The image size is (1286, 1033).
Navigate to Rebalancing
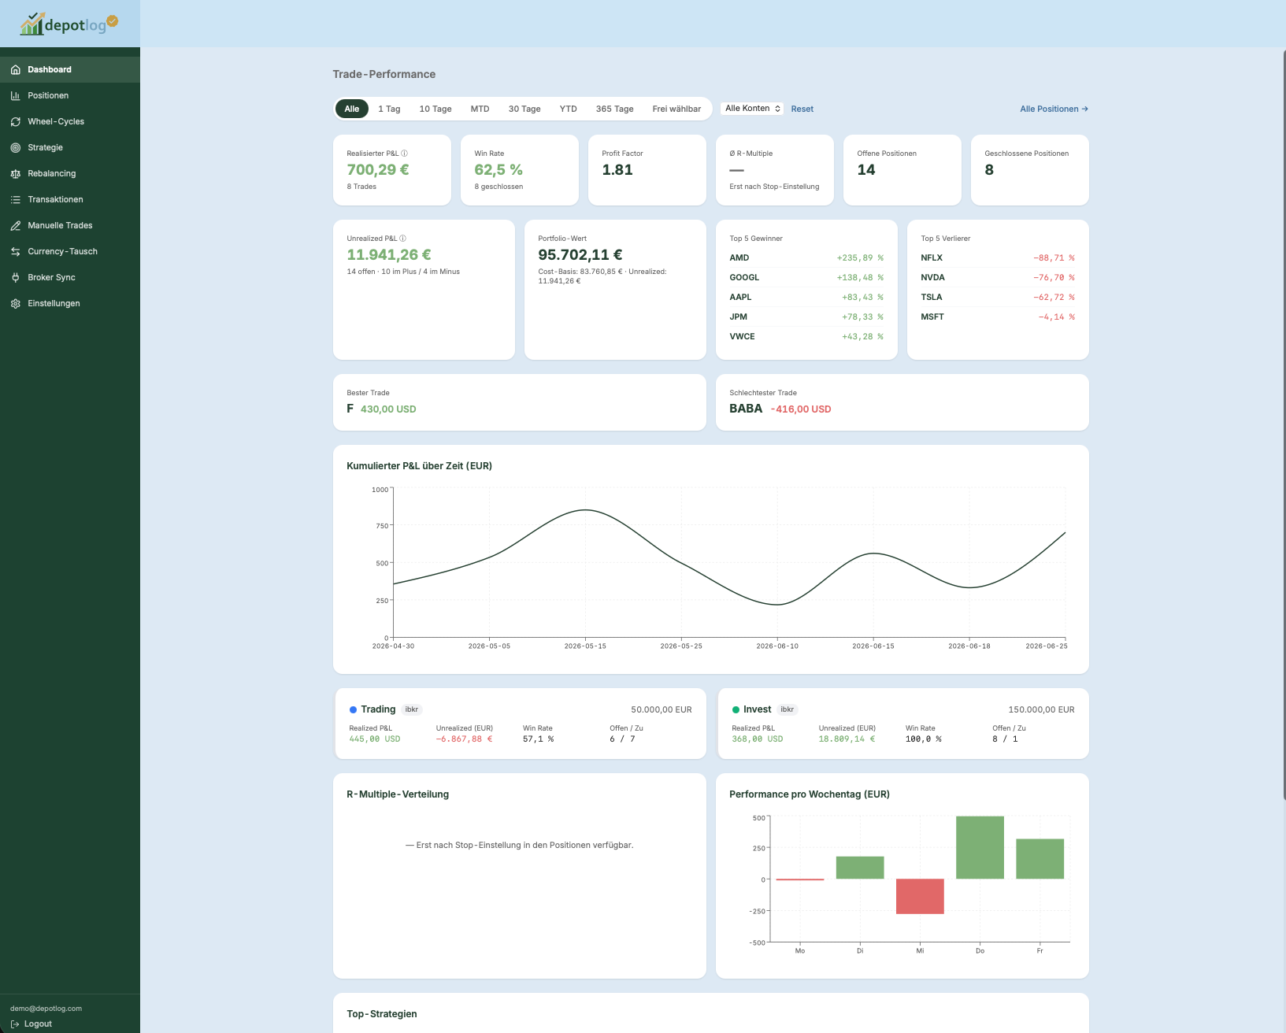(x=70, y=173)
